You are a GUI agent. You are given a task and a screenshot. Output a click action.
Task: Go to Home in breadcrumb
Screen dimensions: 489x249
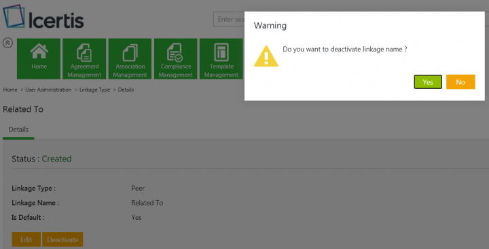pos(10,90)
